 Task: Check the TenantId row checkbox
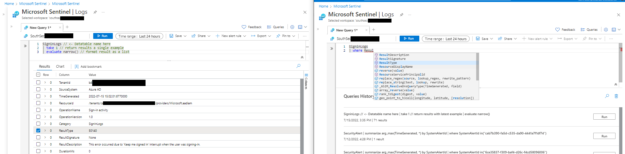tap(38, 83)
